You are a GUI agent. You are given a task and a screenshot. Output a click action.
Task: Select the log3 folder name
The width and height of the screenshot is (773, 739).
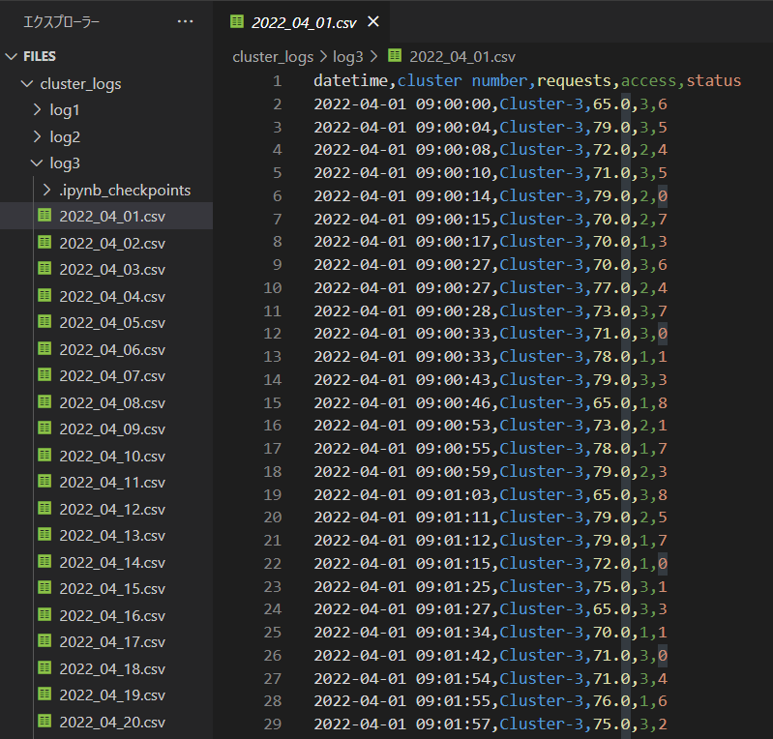(x=65, y=163)
